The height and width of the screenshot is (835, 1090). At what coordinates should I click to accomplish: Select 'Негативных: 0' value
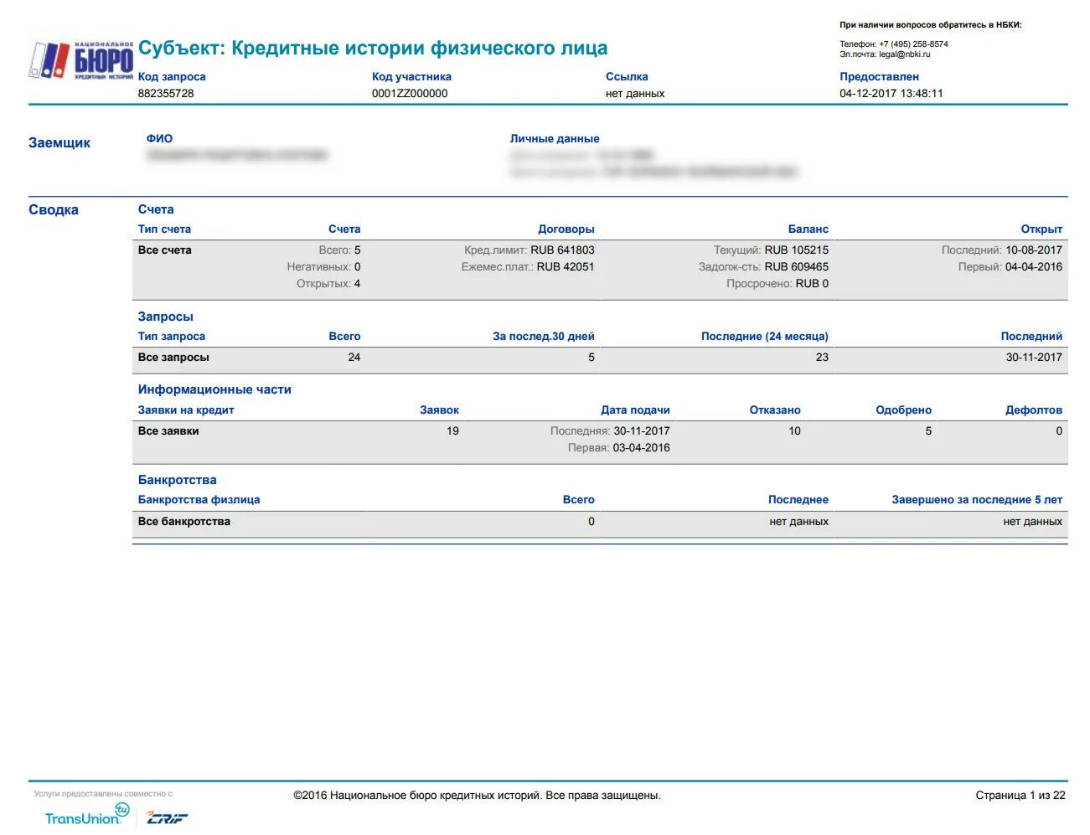pos(323,266)
